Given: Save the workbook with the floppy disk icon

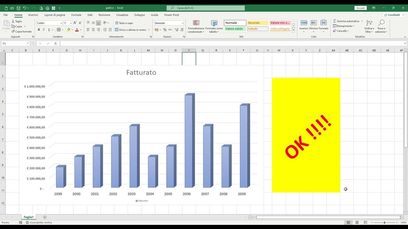Looking at the screenshot, I should (x=18, y=8).
